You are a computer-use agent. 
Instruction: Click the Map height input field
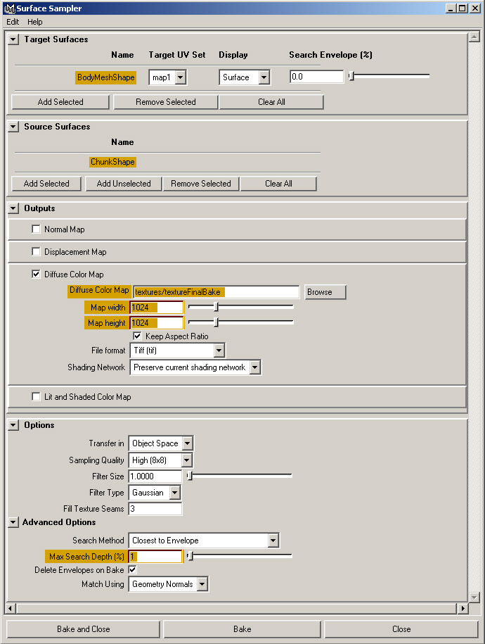click(156, 323)
